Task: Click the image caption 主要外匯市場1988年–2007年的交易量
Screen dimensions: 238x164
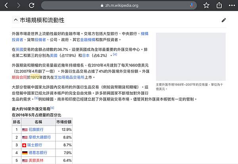Action: 182,85
